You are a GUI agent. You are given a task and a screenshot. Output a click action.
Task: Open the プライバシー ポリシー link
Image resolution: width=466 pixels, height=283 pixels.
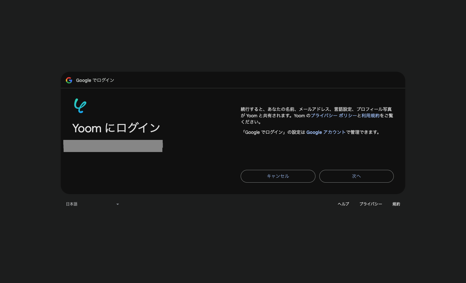click(334, 116)
